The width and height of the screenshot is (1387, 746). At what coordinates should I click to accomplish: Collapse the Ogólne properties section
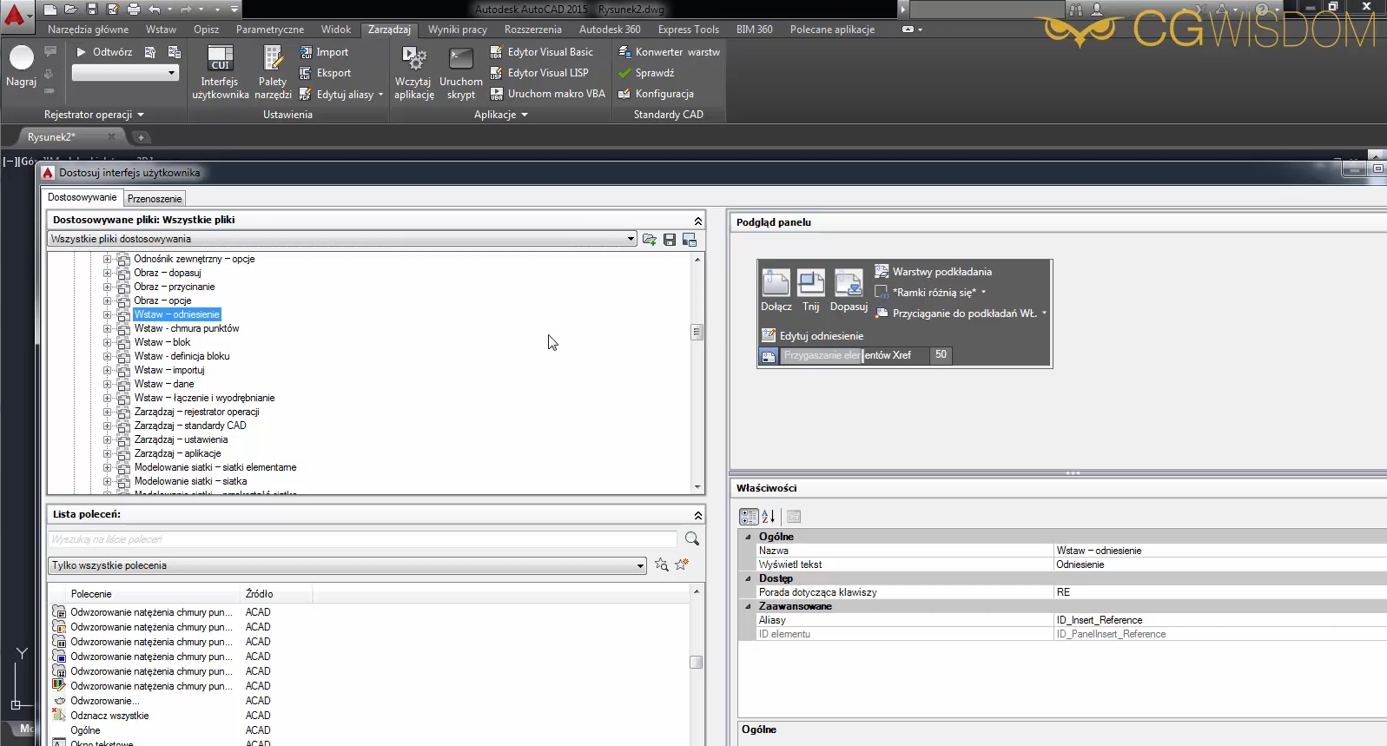point(748,537)
